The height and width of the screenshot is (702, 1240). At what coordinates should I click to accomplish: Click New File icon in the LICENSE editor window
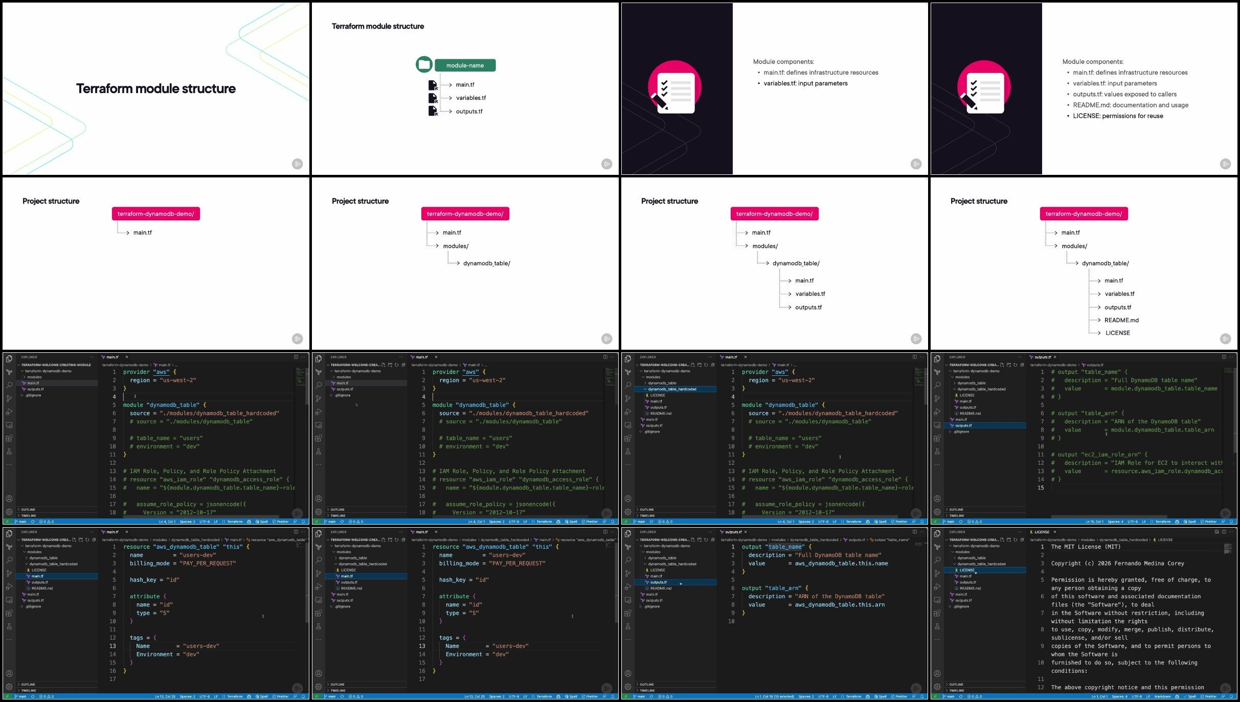pyautogui.click(x=1002, y=539)
